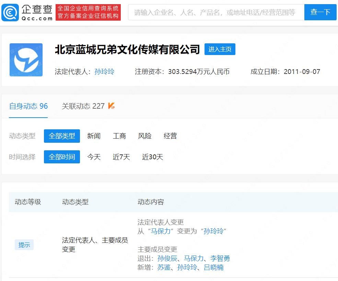Filter dynamics by 新闻
338x281 pixels.
point(94,136)
